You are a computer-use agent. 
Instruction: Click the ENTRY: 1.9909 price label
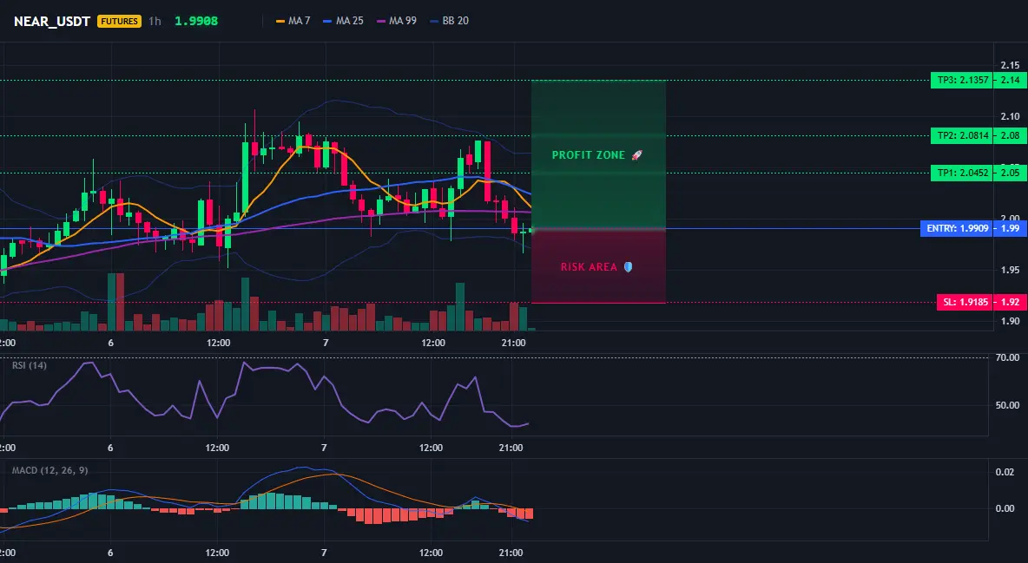point(957,229)
